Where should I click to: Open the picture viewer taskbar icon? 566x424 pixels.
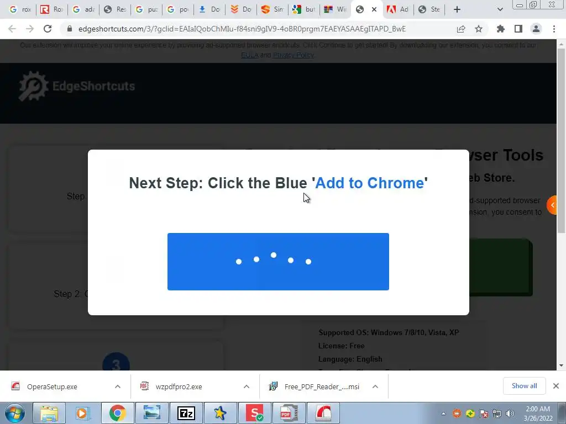151,413
